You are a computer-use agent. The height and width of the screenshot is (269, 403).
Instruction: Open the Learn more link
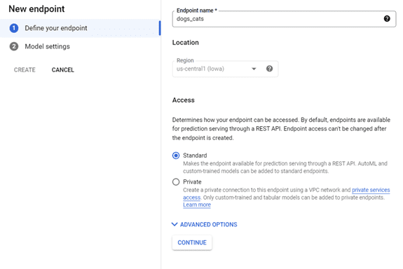coord(197,205)
